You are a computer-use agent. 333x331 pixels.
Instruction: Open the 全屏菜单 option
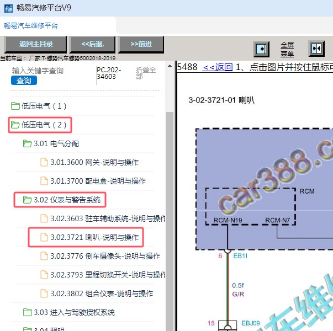(287, 50)
